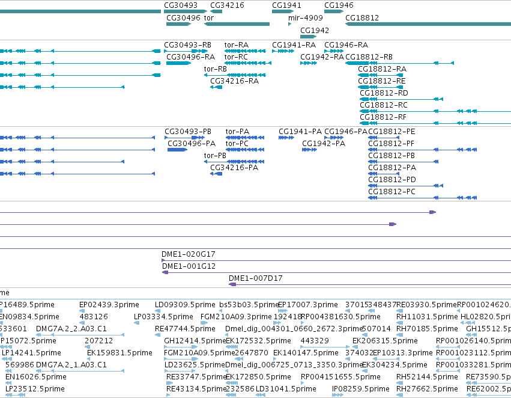Select transcript label tor-RC

coord(236,57)
